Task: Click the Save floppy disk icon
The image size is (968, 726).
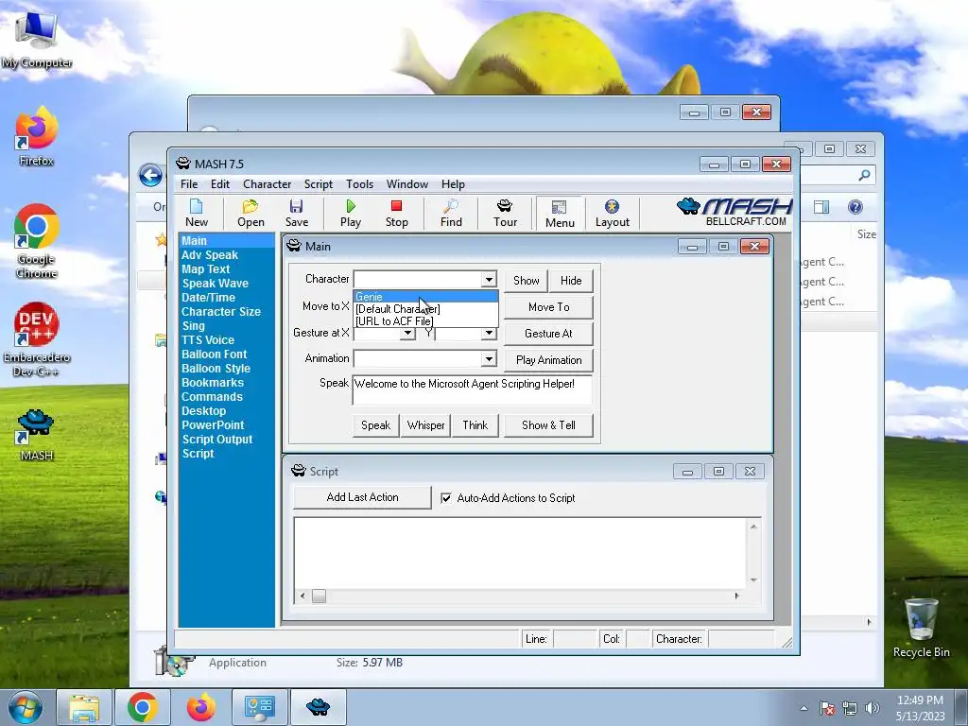Action: [296, 213]
